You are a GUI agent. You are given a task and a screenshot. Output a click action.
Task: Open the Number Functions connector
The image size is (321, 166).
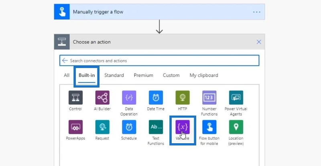tap(209, 98)
